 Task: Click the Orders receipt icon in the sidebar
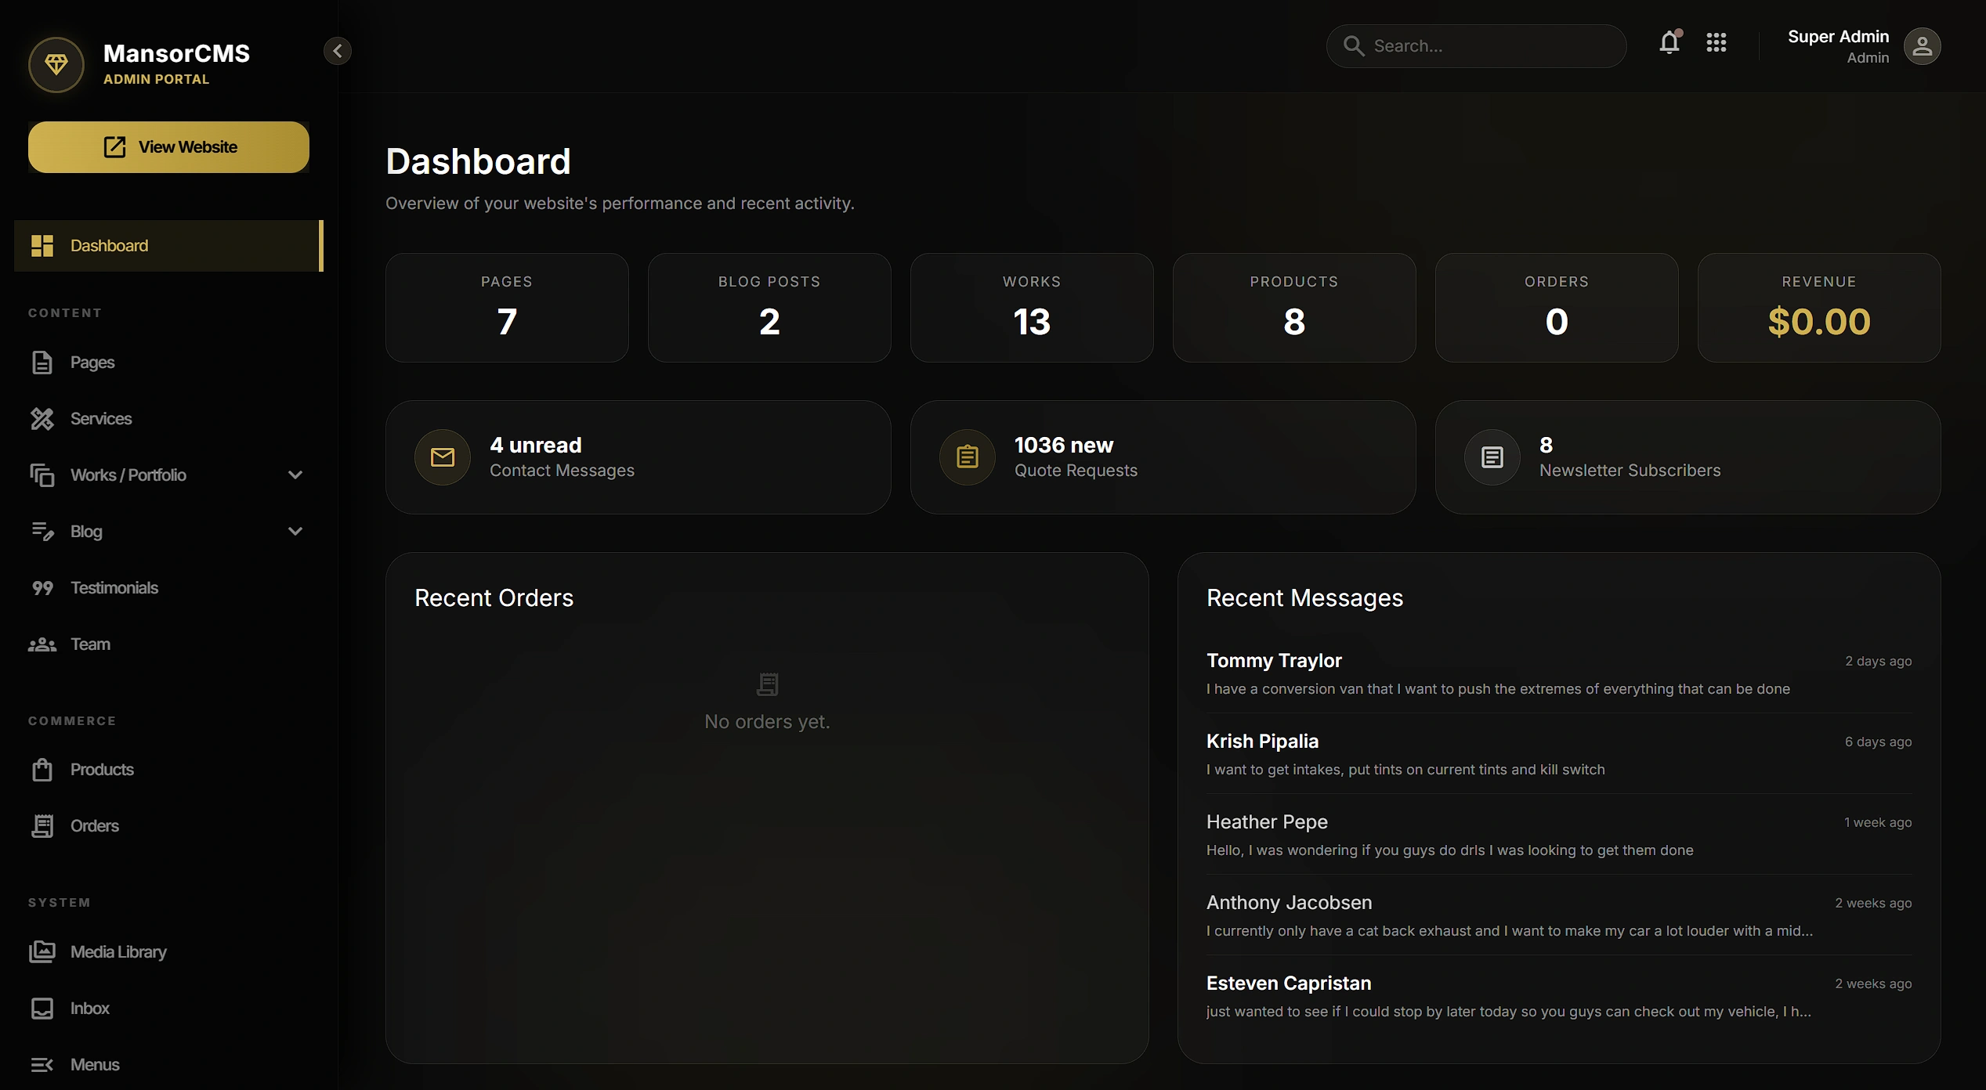point(42,826)
